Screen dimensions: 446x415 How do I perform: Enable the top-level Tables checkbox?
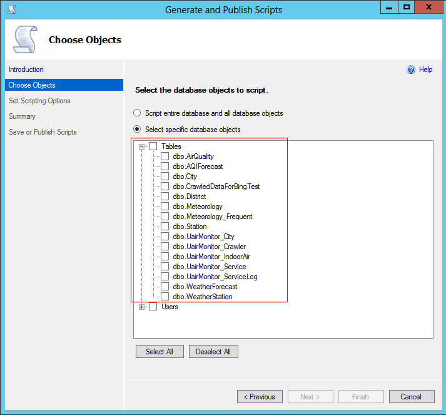tap(153, 146)
